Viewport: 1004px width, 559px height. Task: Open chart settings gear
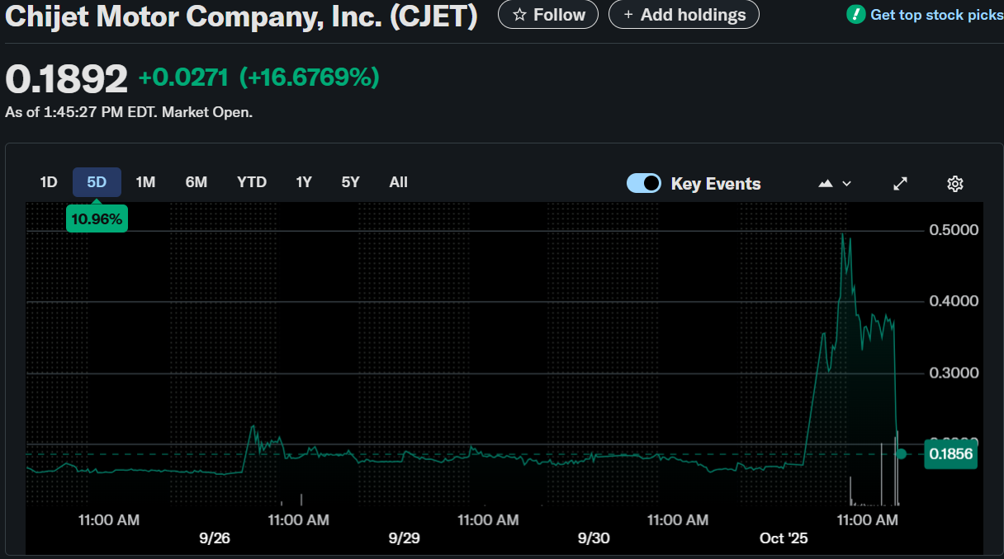[955, 183]
